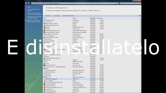Click Pannello di controllo in the breadcrumb
This screenshot has height=93, width=166.
click(40, 3)
